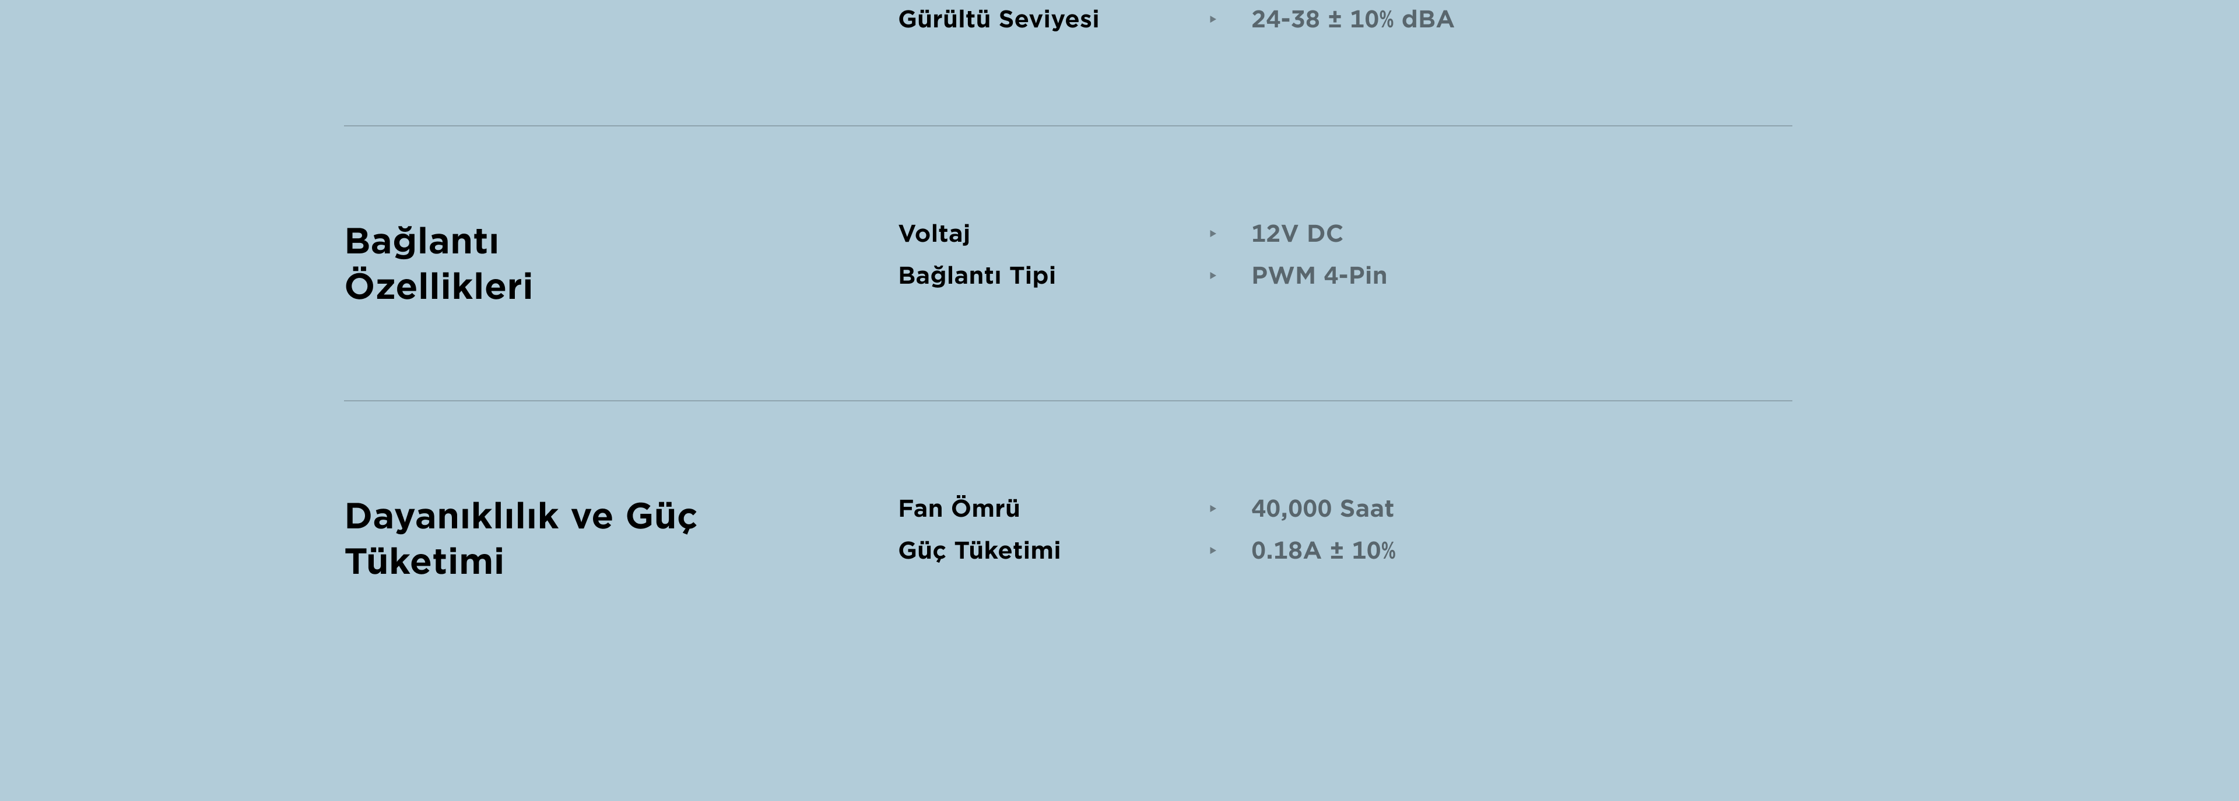Select the 12V DC value
This screenshot has height=801, width=2239.
point(1297,234)
